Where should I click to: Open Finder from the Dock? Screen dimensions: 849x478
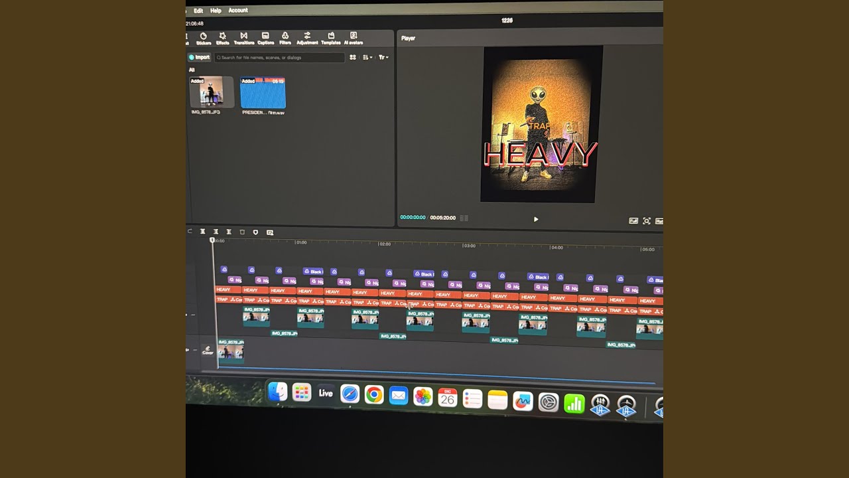click(x=277, y=392)
